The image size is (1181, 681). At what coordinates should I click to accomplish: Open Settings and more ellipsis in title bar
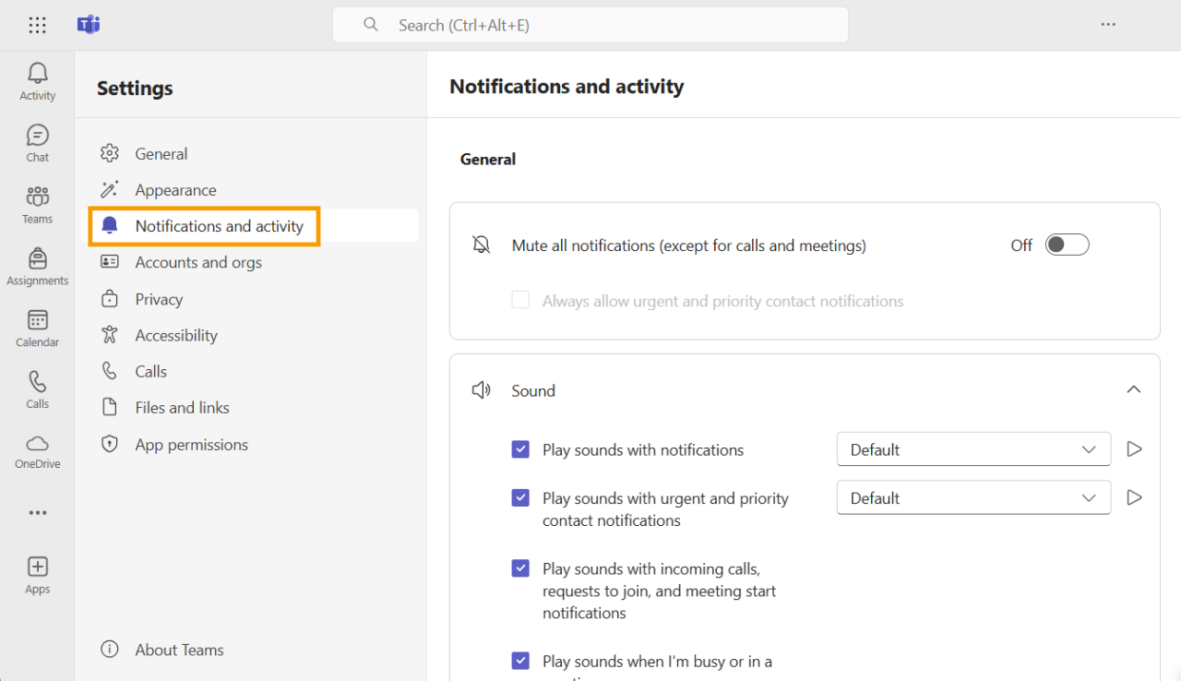(1108, 25)
